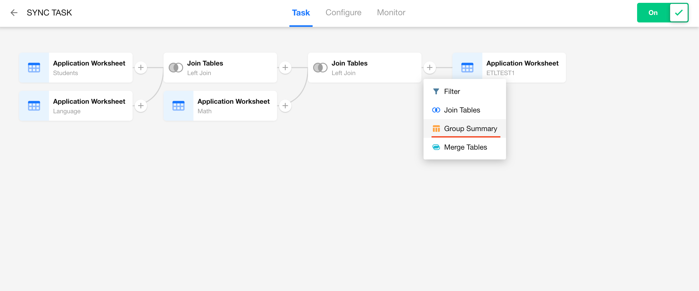The image size is (699, 291).
Task: Click the checkmark handle of the On switch
Action: [679, 12]
